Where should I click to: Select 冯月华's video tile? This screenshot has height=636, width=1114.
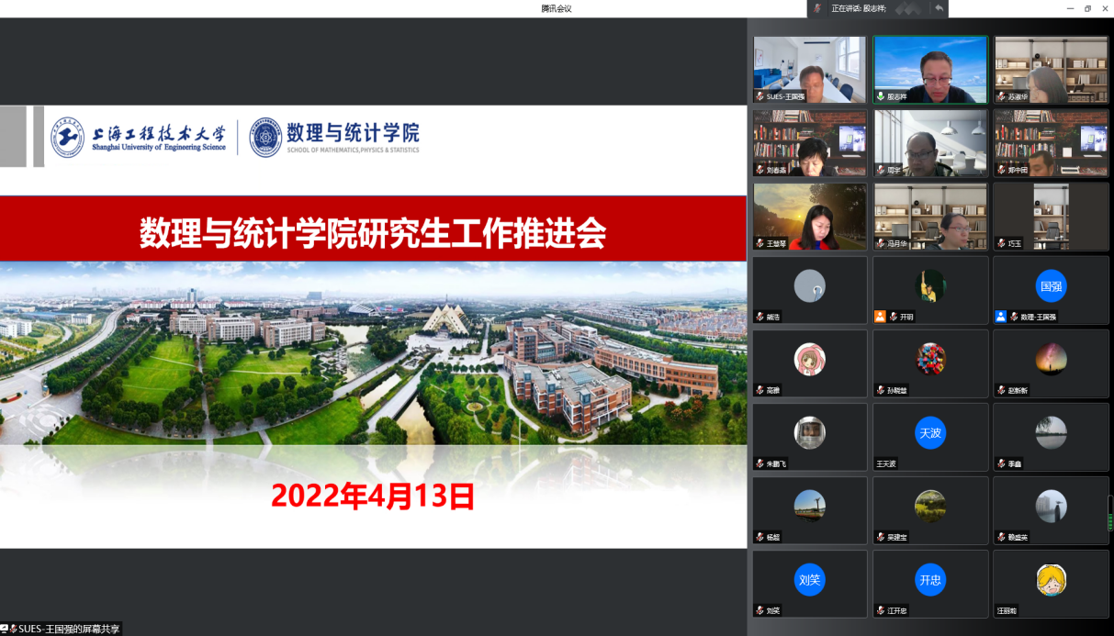929,216
